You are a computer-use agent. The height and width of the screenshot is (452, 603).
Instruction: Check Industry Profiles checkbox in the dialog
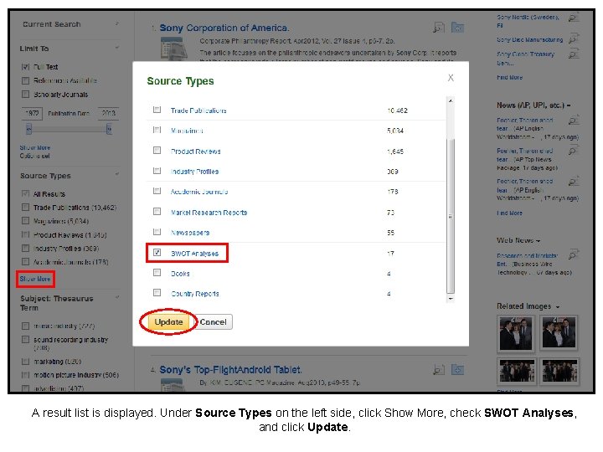[157, 171]
